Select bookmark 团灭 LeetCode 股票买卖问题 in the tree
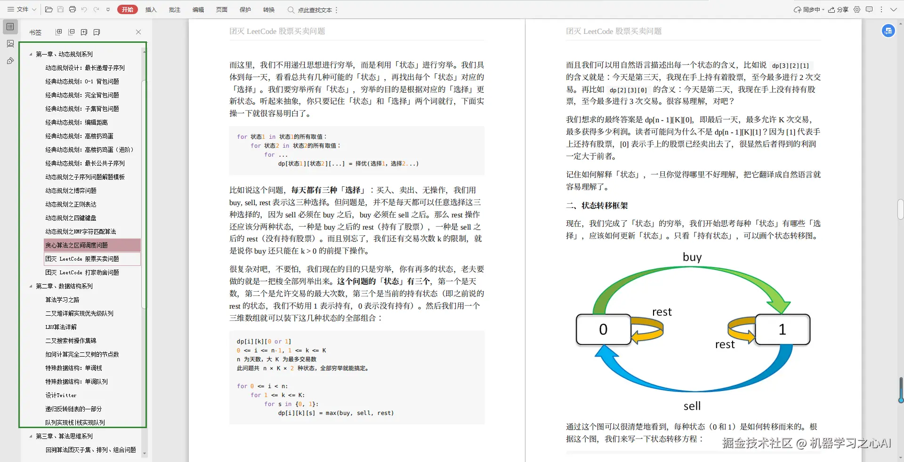Screen dimensions: 904x462 pyautogui.click(x=92, y=259)
